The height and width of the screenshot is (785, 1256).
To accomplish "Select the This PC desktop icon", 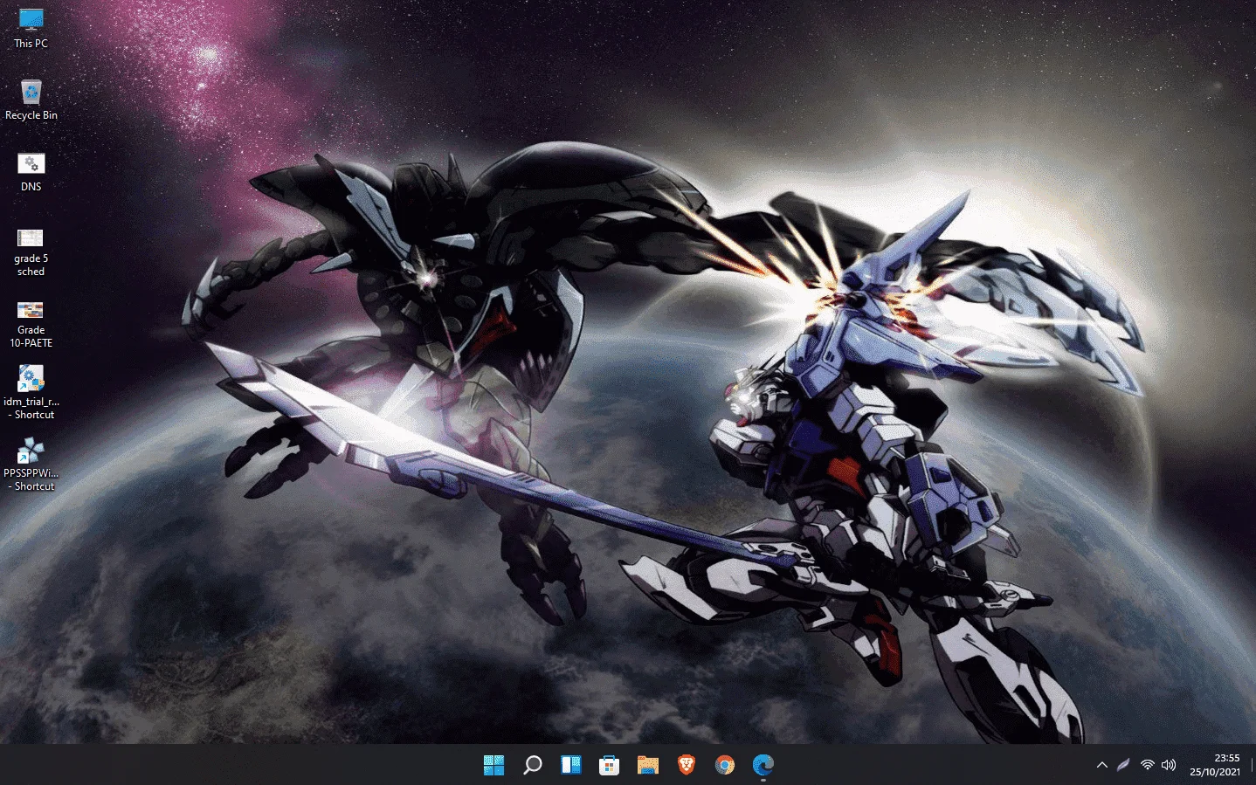I will 31,28.
